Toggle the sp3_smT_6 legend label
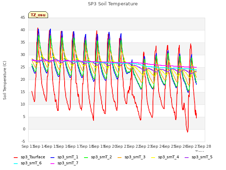The width and height of the screenshot is (226, 170). [31, 163]
